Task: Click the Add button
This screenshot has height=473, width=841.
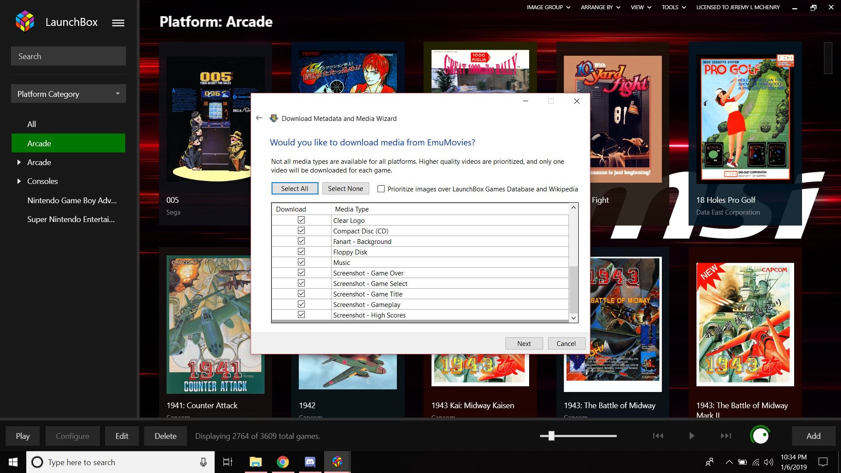Action: [813, 436]
